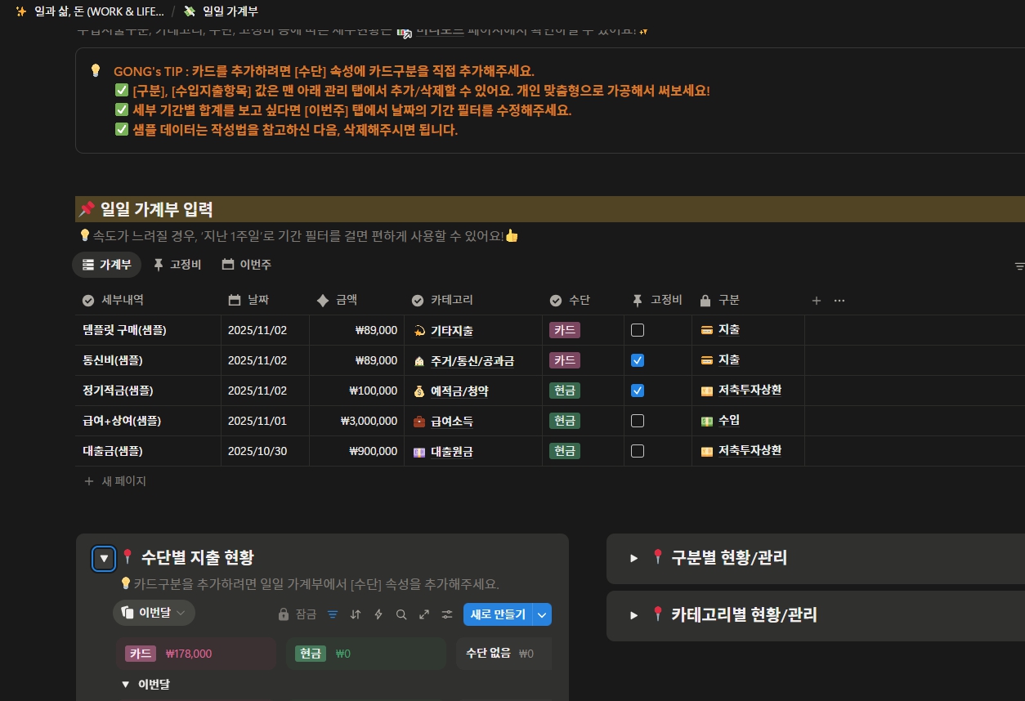
Task: Go to 일과 삶, 돈 breadcrumb page
Action: pos(90,11)
